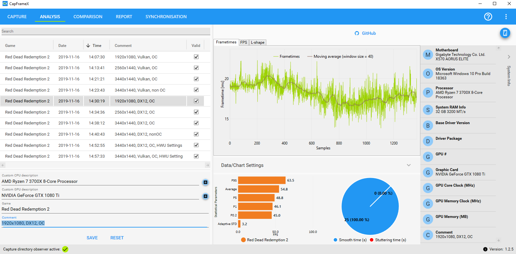Show the FPS chart tab

tap(244, 42)
